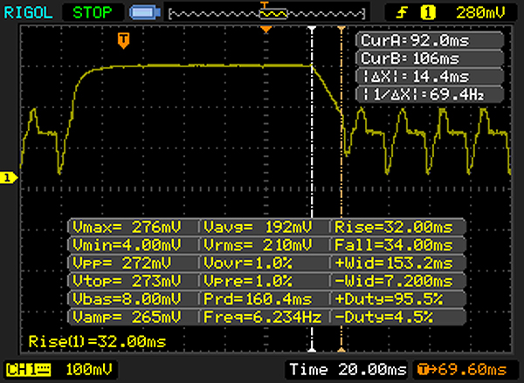
Task: Click the |1/ΔX|=69.4Hz readout
Action: coord(430,94)
